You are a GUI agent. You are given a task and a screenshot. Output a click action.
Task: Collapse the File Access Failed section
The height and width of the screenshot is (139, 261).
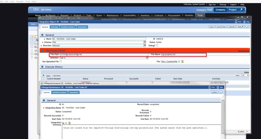(42, 50)
